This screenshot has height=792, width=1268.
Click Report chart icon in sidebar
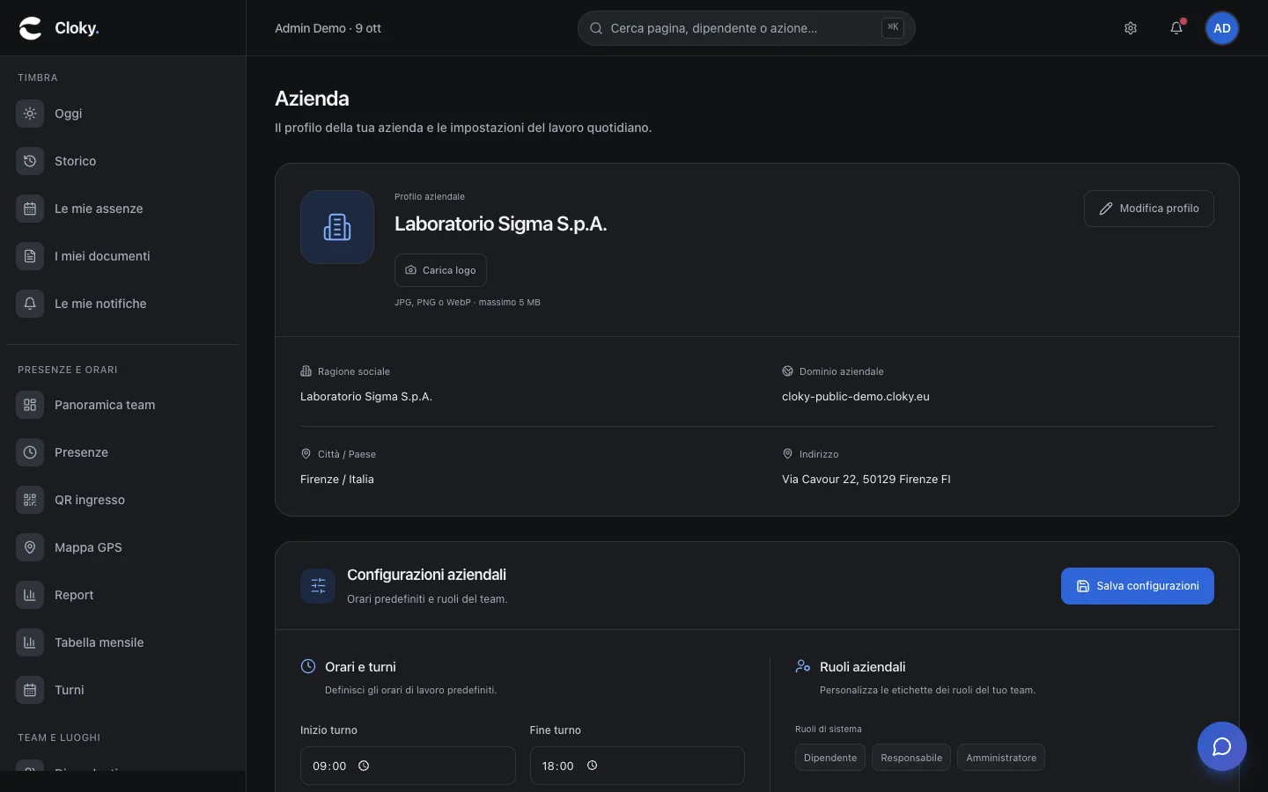30,595
